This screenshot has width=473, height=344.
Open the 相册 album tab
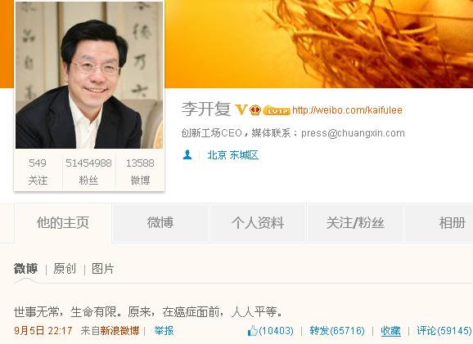click(x=453, y=223)
